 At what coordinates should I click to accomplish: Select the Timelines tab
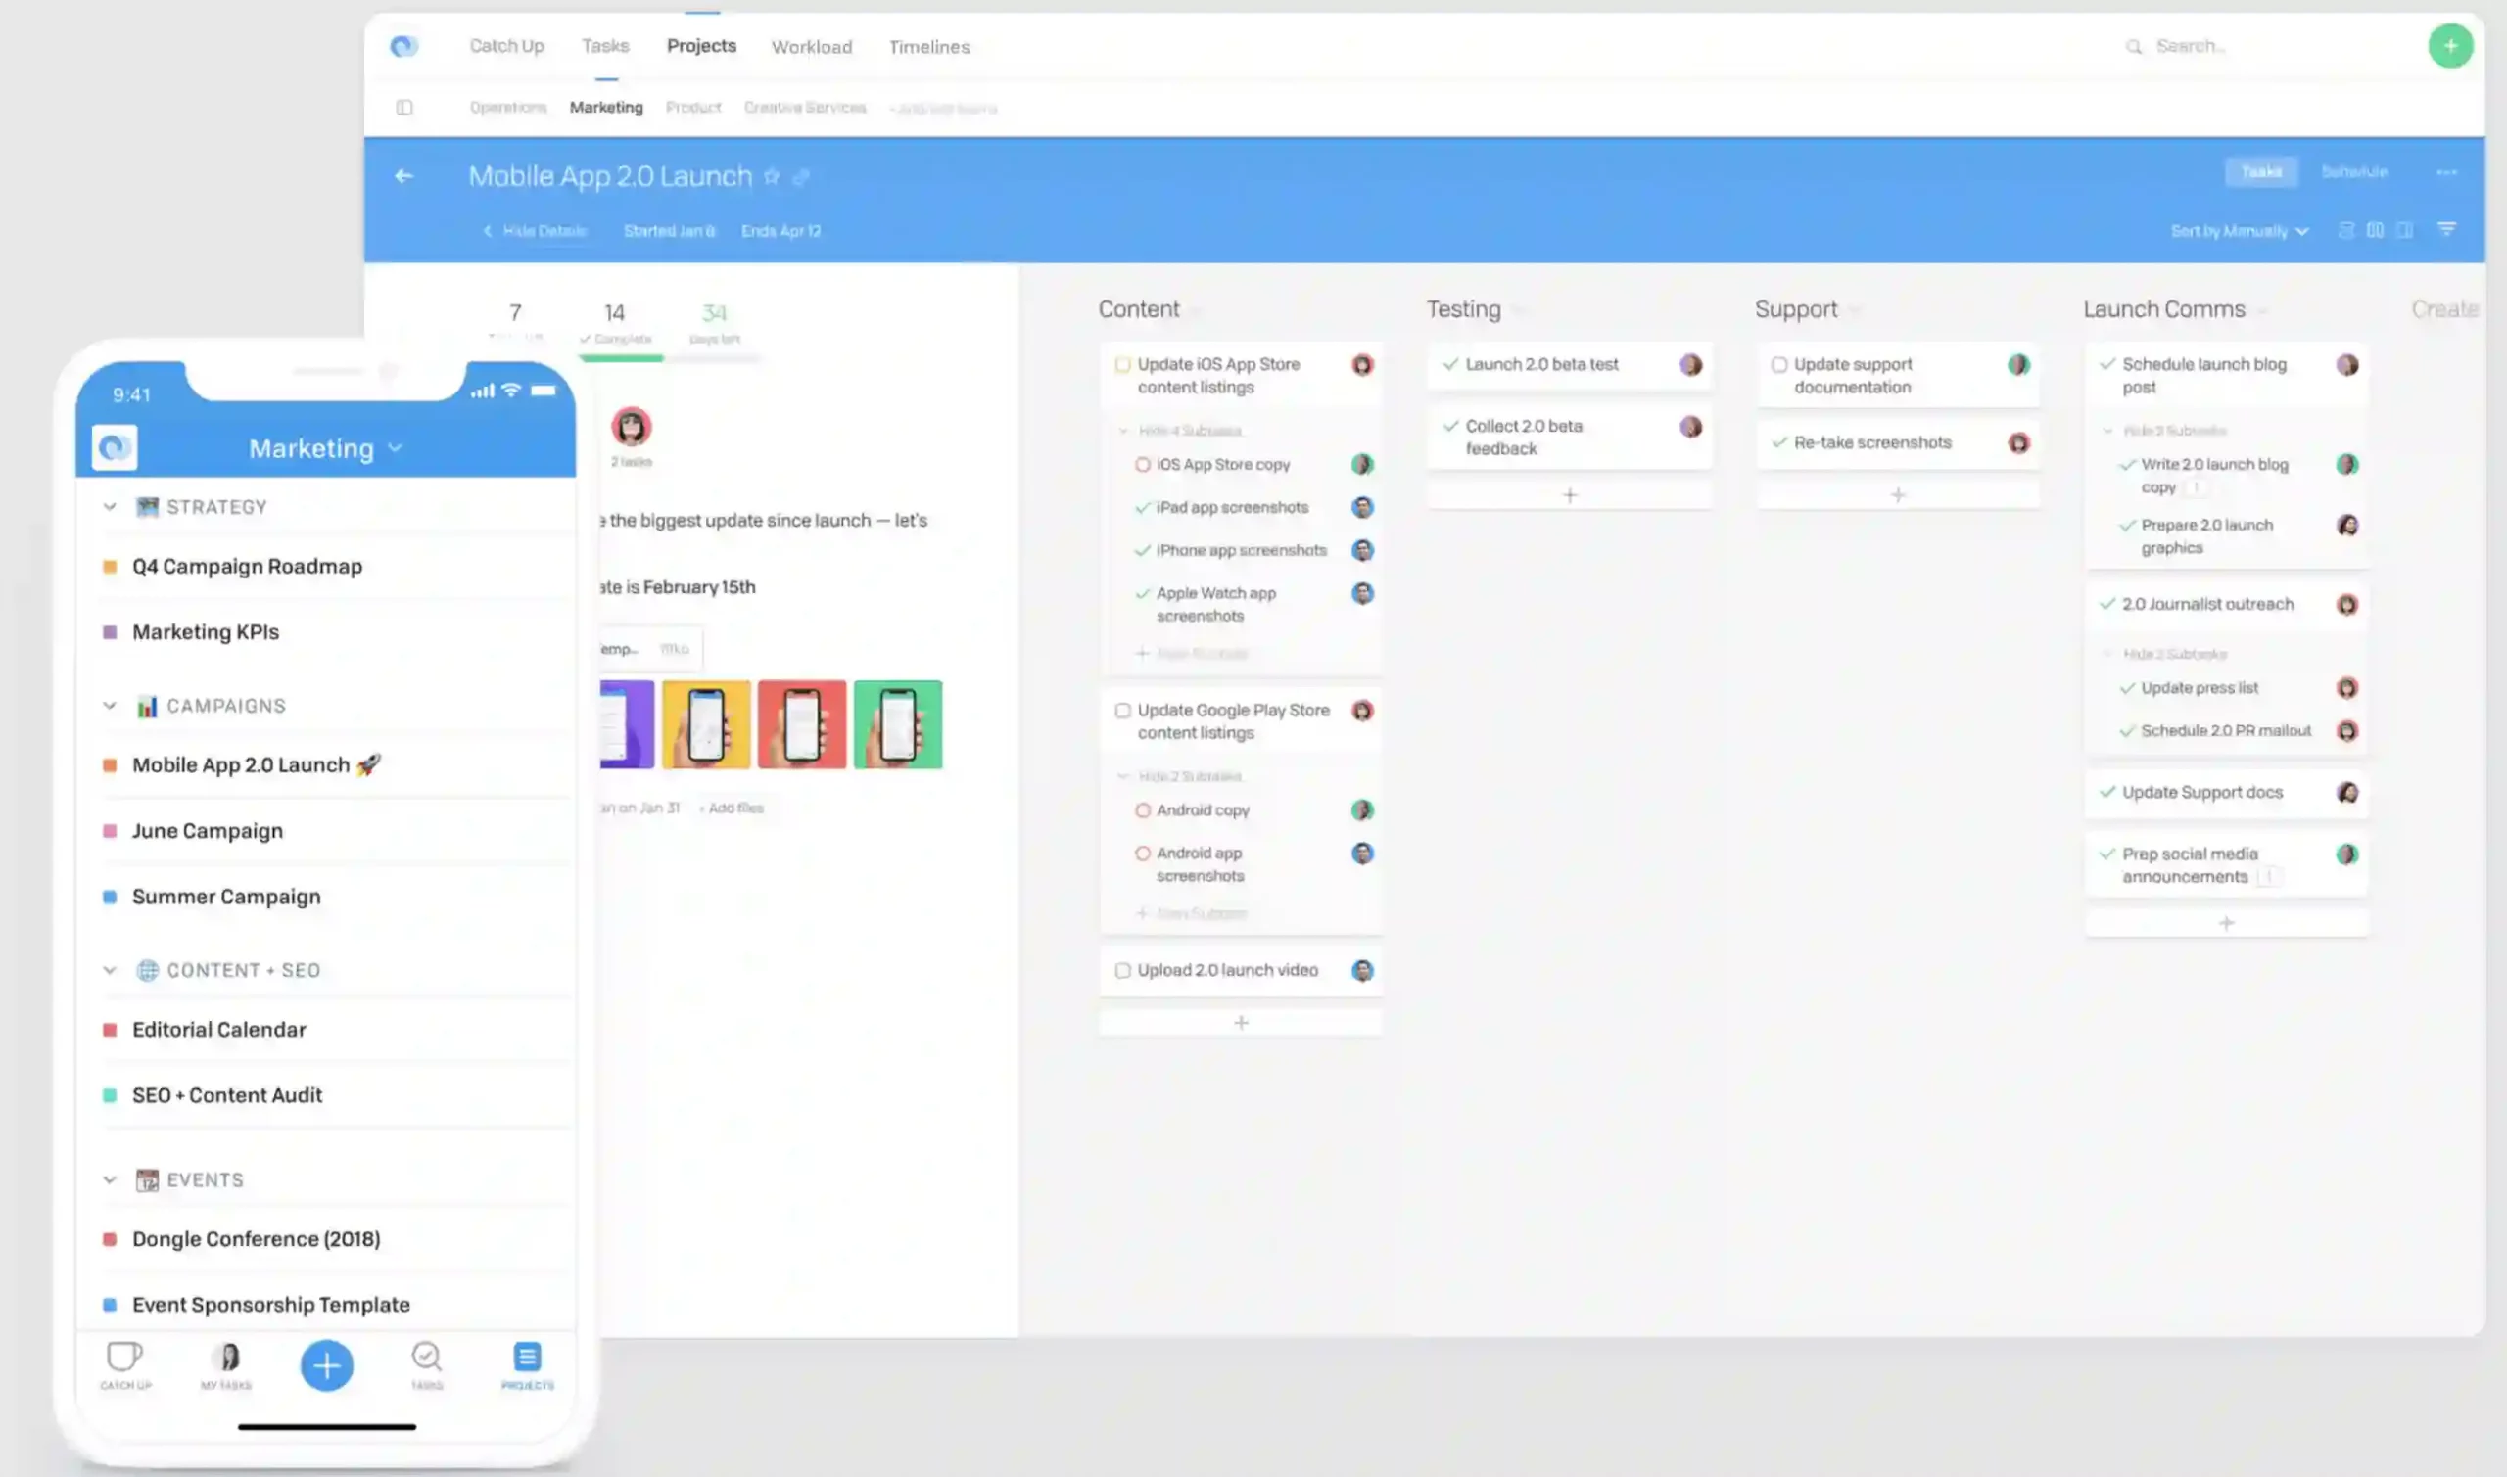point(929,46)
